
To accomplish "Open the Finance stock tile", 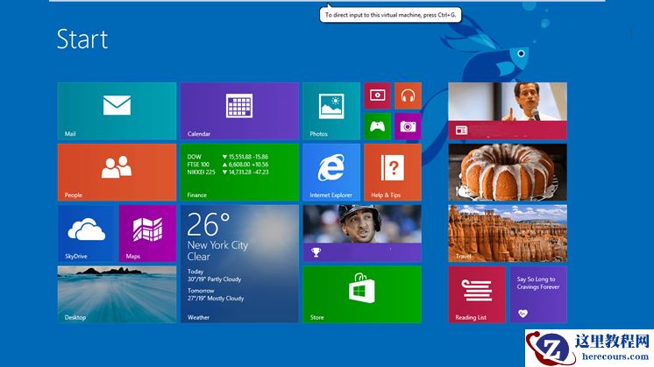I will pos(239,172).
